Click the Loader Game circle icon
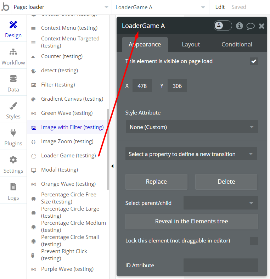The height and width of the screenshot is (279, 270). point(34,156)
